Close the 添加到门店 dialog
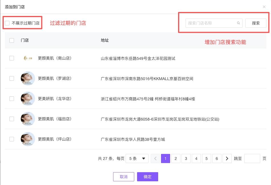Viewport: 271px width, 185px height. pyautogui.click(x=264, y=7)
